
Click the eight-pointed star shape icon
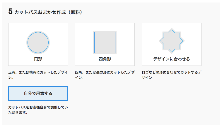[x=171, y=41]
